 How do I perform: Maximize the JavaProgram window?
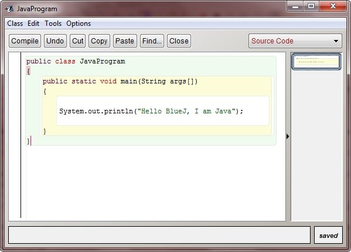311,6
